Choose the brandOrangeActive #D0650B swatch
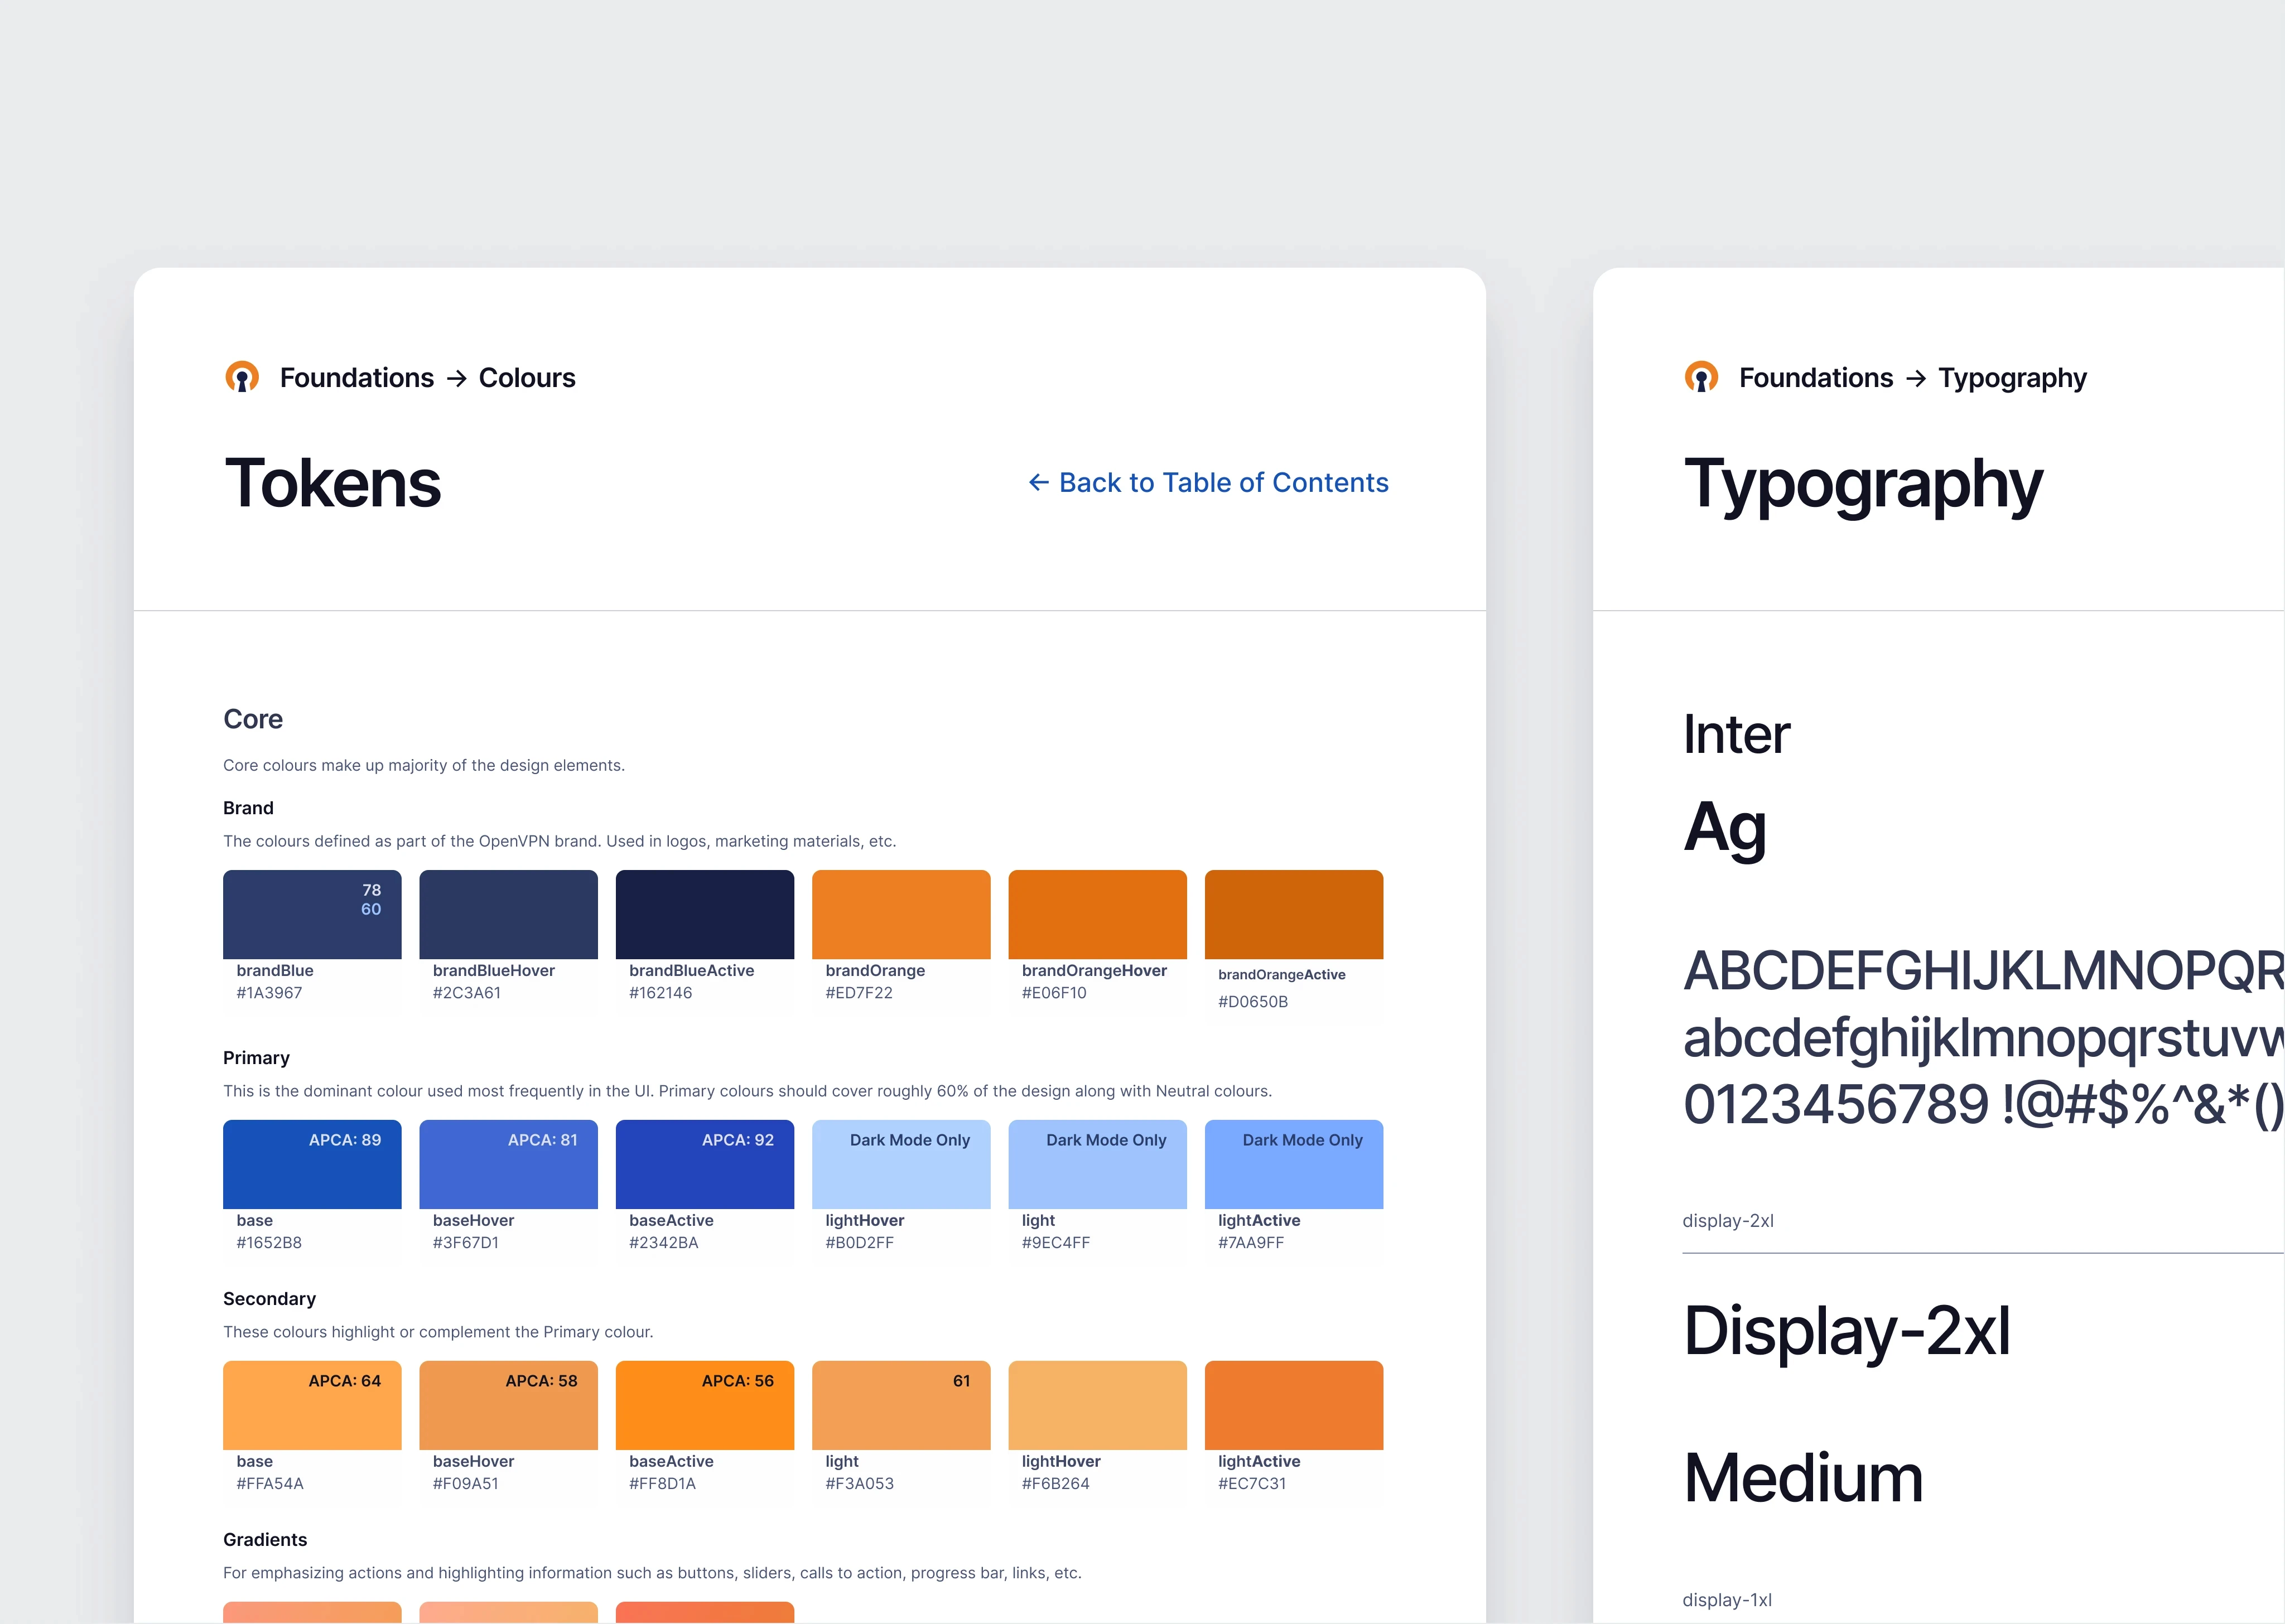Image resolution: width=2285 pixels, height=1624 pixels. (x=1293, y=915)
